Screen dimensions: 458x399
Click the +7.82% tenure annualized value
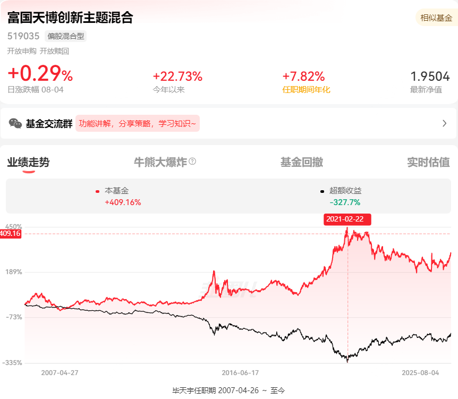pos(303,77)
